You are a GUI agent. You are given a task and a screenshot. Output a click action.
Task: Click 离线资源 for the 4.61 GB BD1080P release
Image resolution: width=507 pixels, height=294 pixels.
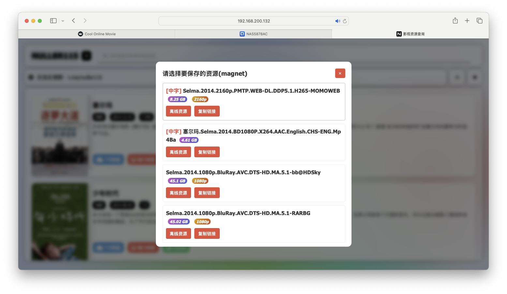click(x=178, y=152)
